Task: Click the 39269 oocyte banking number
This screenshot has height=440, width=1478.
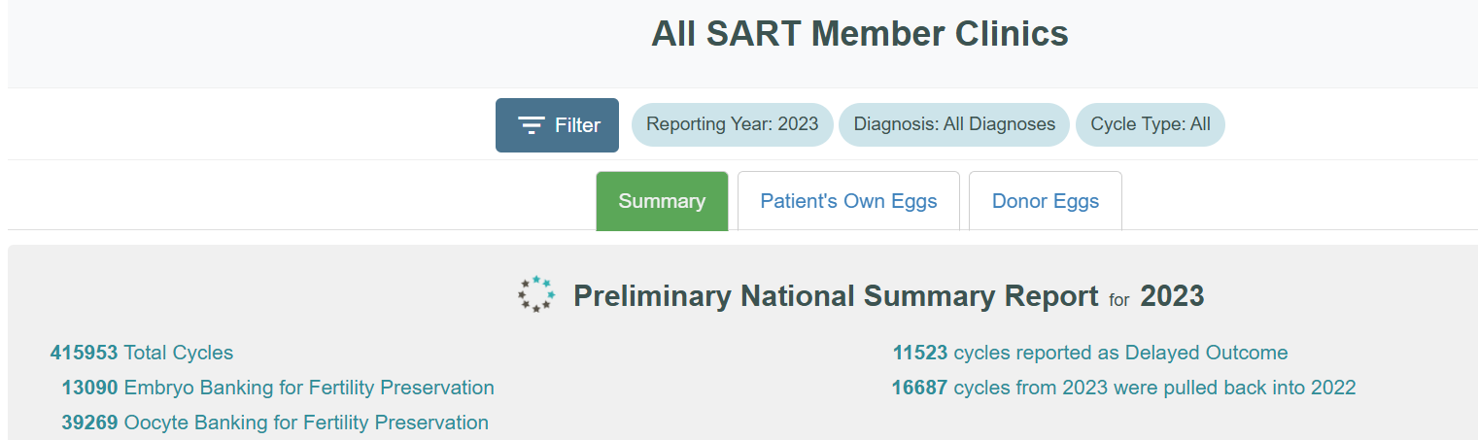Action: click(89, 423)
